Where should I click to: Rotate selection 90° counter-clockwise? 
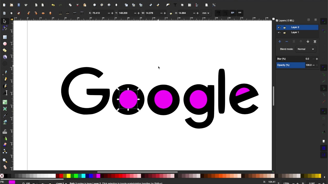[x=28, y=13]
